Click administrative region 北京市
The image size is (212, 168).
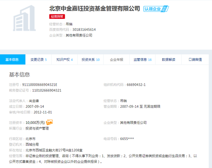(x=30, y=139)
